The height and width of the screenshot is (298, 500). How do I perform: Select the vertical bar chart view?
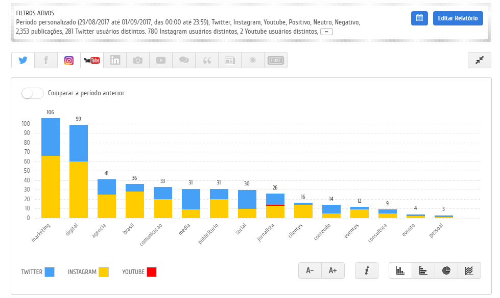pos(400,270)
